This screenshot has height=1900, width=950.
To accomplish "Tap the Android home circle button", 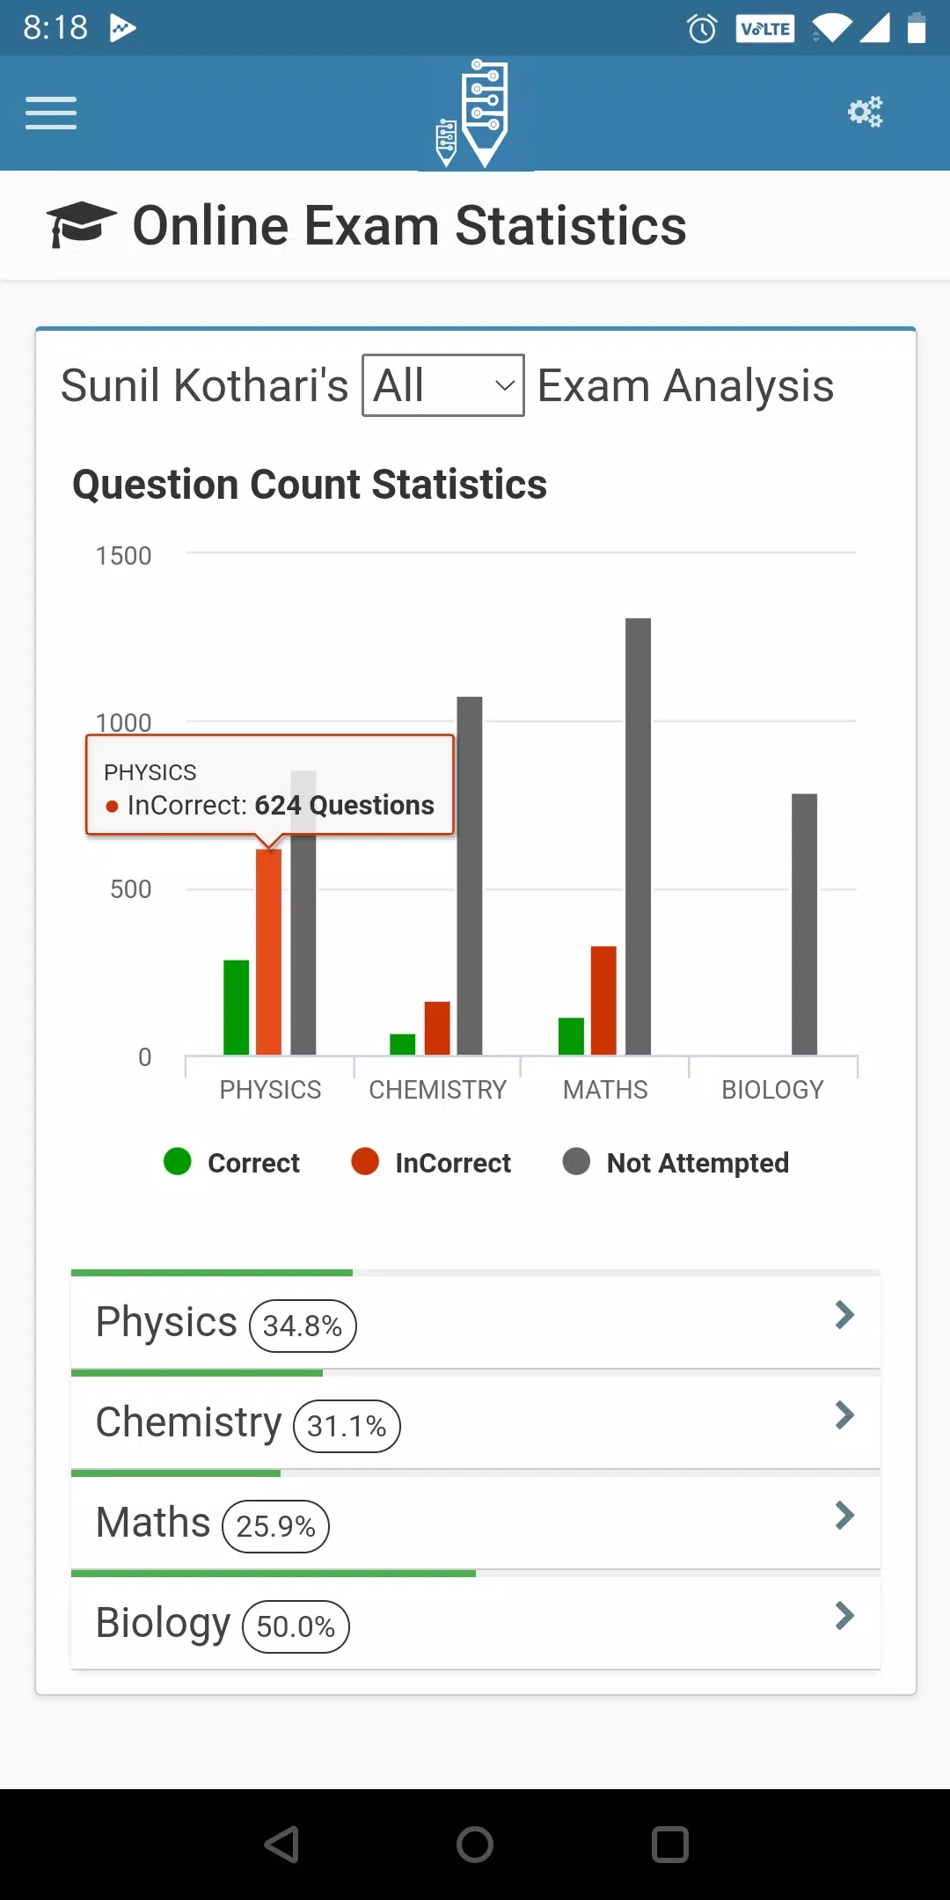I will (x=475, y=1845).
